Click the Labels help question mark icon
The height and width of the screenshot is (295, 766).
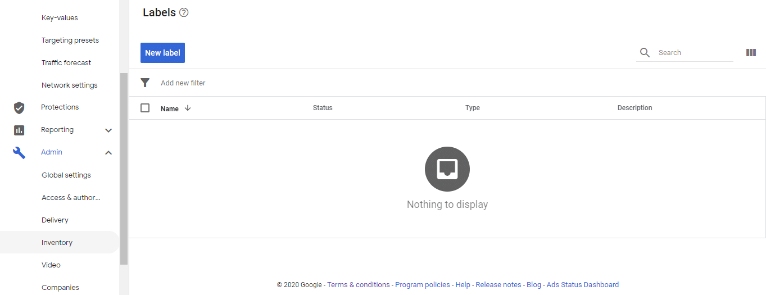point(183,12)
